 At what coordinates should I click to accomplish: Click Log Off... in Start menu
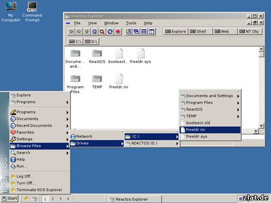[40, 176]
